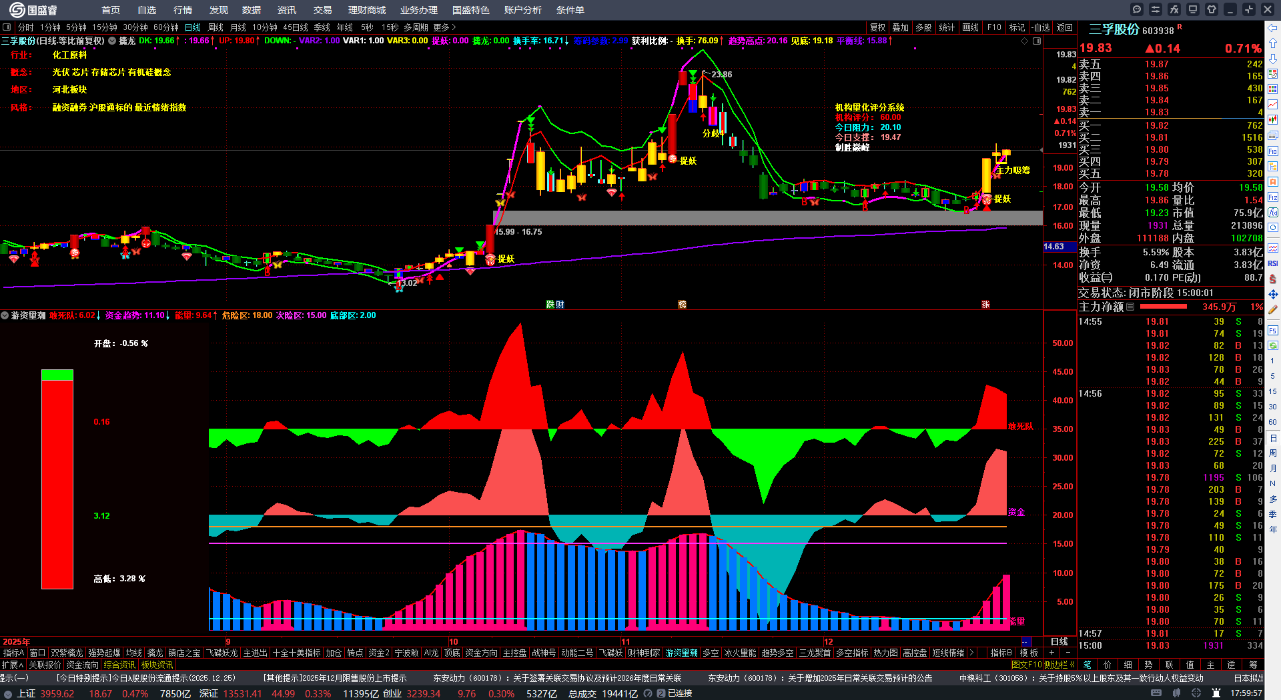The width and height of the screenshot is (1281, 700).
Task: Select the 游资里刹 indicator tab
Action: [682, 653]
